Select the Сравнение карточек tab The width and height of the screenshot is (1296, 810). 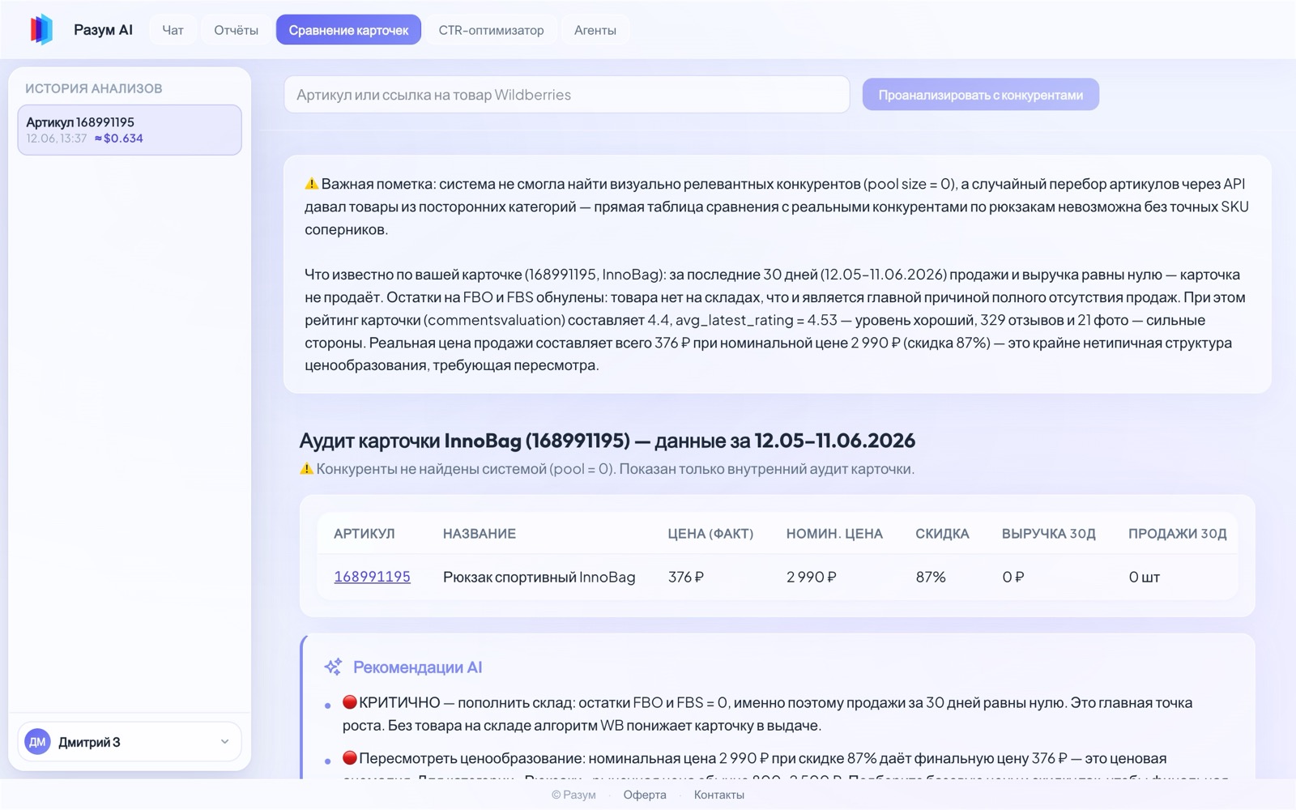(348, 30)
